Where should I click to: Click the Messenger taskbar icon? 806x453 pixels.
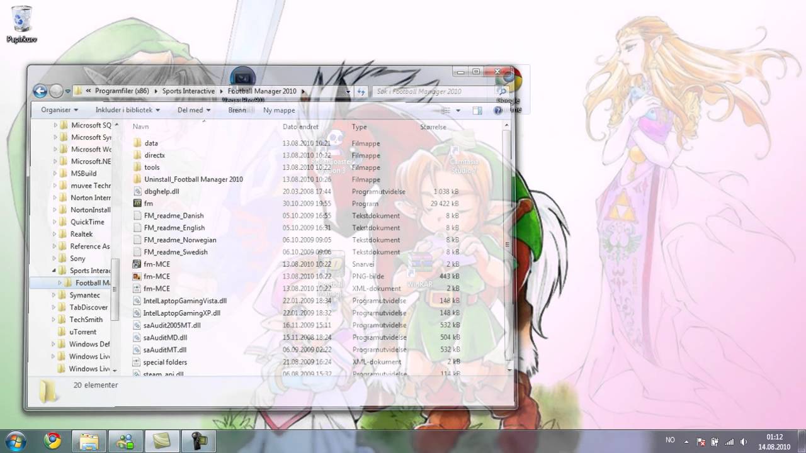click(125, 441)
